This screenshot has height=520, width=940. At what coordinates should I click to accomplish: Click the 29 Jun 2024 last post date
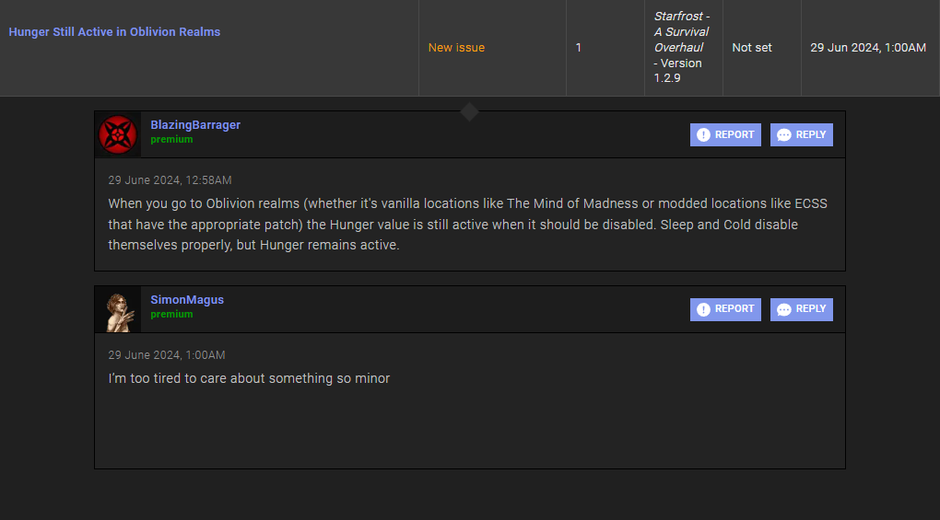click(x=868, y=47)
